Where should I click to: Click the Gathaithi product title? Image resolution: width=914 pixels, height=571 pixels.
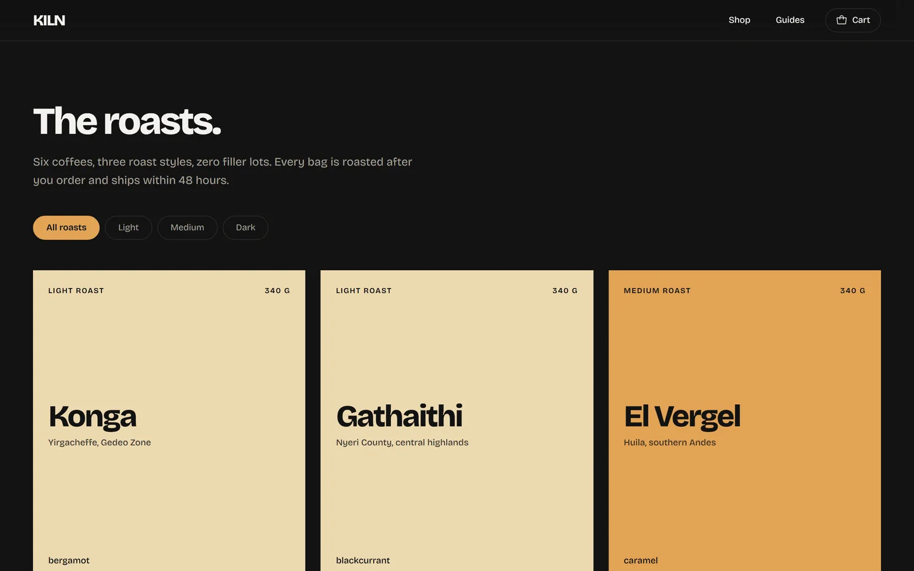click(399, 417)
